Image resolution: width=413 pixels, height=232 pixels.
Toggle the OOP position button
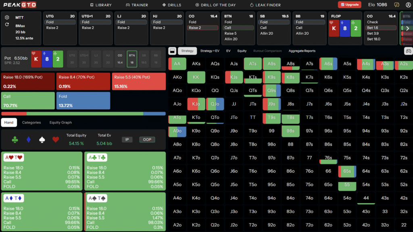pos(147,140)
